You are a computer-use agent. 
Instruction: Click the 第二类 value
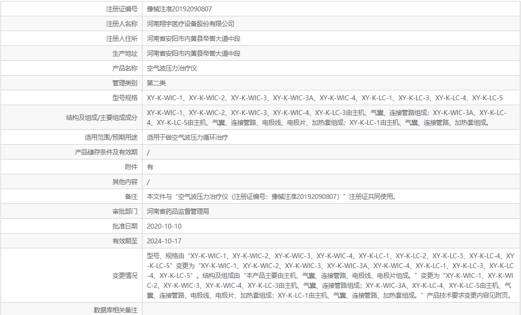click(156, 83)
